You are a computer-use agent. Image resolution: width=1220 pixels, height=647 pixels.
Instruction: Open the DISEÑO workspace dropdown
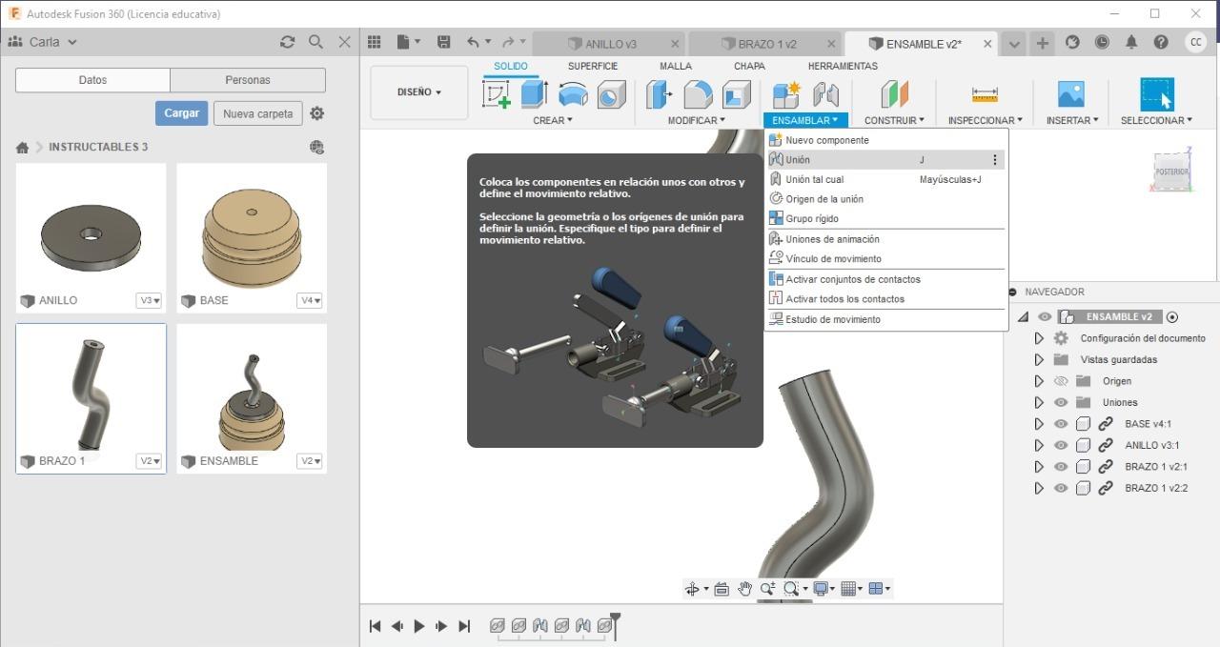419,92
